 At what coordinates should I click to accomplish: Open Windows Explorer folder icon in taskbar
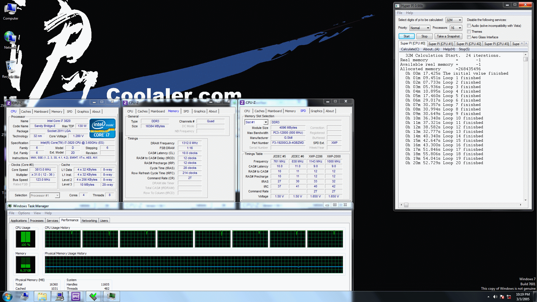point(42,296)
